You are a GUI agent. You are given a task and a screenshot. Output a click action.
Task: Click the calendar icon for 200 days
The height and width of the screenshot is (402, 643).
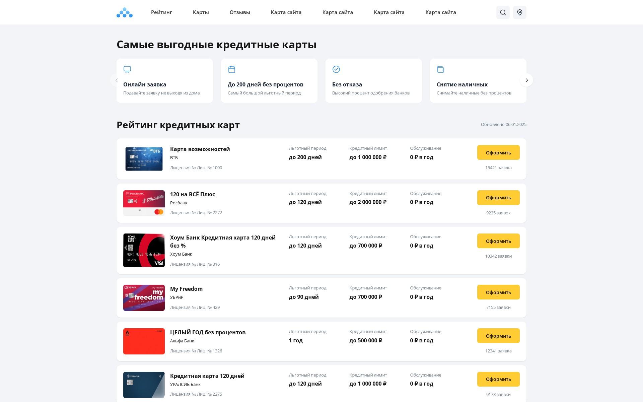pyautogui.click(x=232, y=69)
